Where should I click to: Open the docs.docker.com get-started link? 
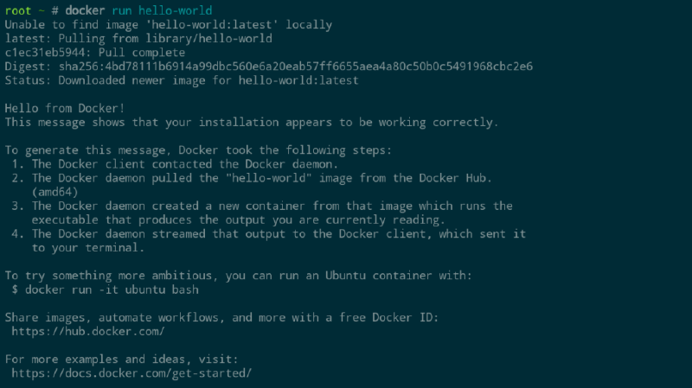(131, 372)
